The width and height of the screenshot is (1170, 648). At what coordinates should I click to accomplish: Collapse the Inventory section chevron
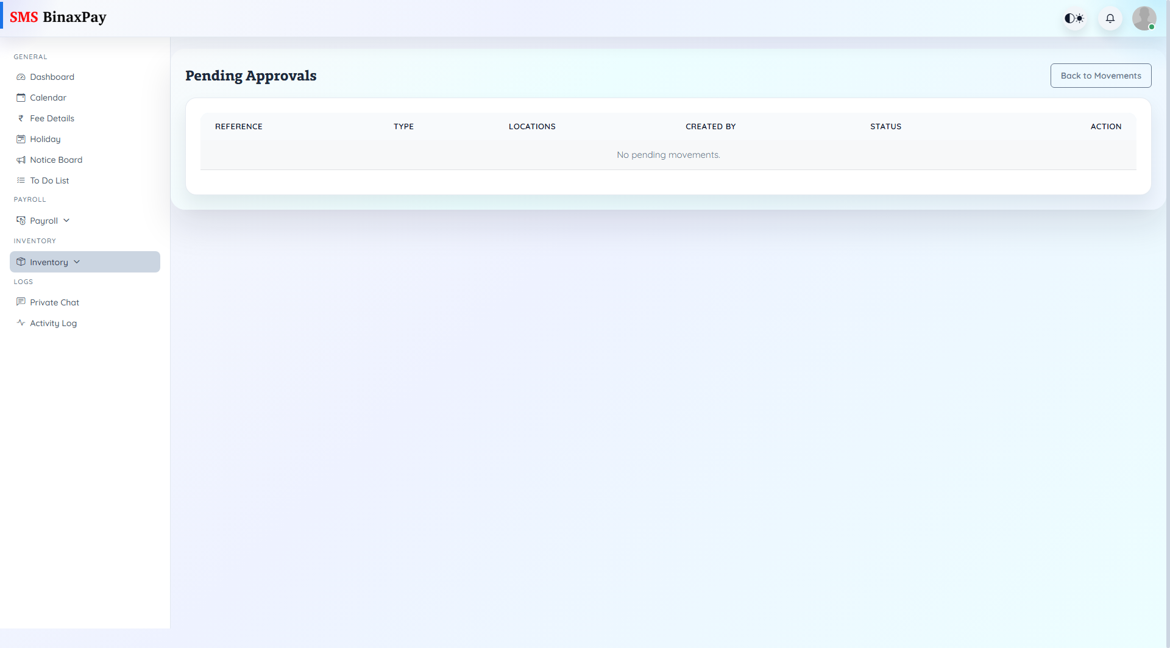(77, 262)
